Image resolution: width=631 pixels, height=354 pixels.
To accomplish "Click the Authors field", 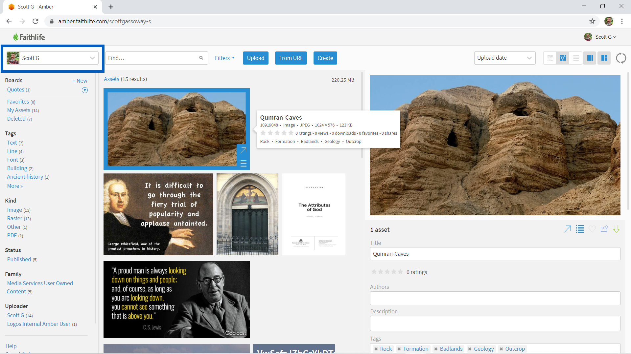I will [x=495, y=298].
